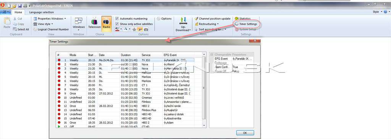Open the application menu button
391x139 pixels.
(5, 12)
